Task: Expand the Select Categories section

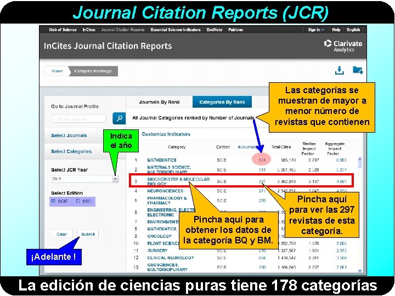Action: point(71,151)
